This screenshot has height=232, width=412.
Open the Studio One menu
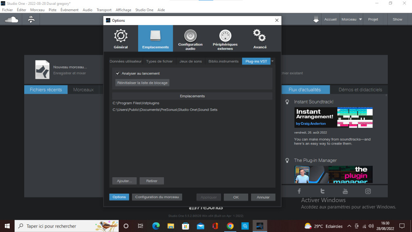tap(144, 10)
